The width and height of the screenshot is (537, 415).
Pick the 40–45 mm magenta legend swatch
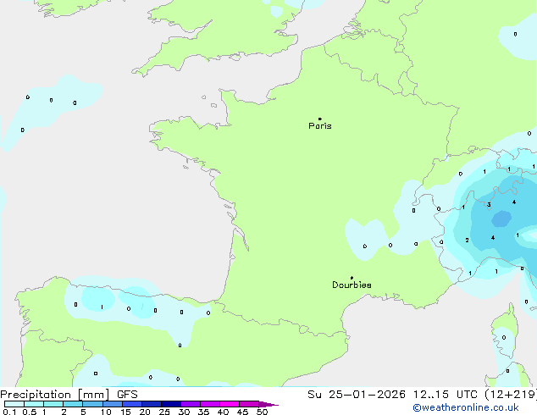230,404
